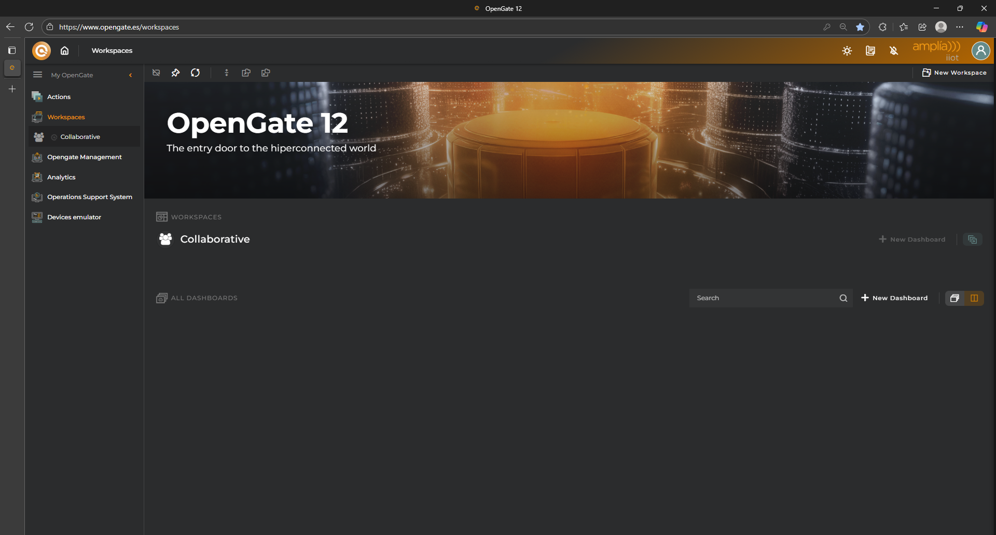The height and width of the screenshot is (535, 996).
Task: Expand the vertical collapse arrows in toolbar
Action: (x=226, y=73)
